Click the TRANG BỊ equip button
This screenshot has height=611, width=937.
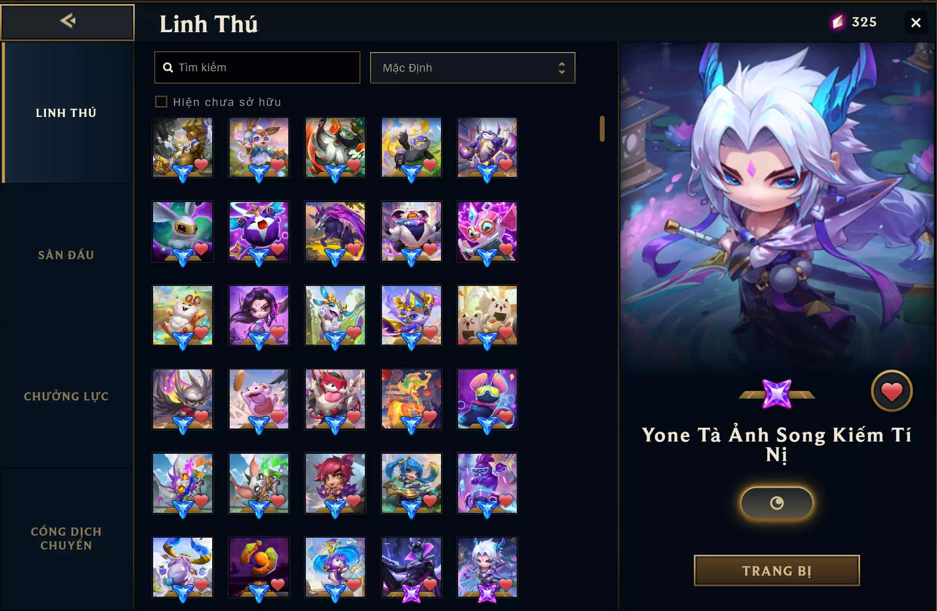point(777,570)
